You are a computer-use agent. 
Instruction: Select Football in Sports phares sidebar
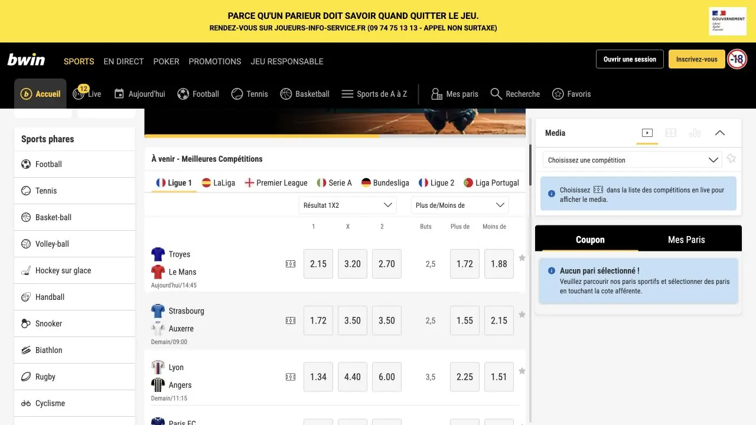coord(74,164)
